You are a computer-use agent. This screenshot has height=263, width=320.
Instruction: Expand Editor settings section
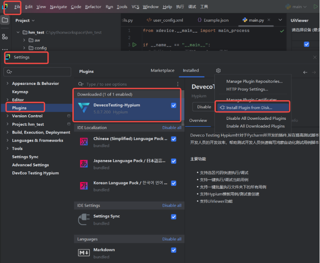[x=8, y=100]
